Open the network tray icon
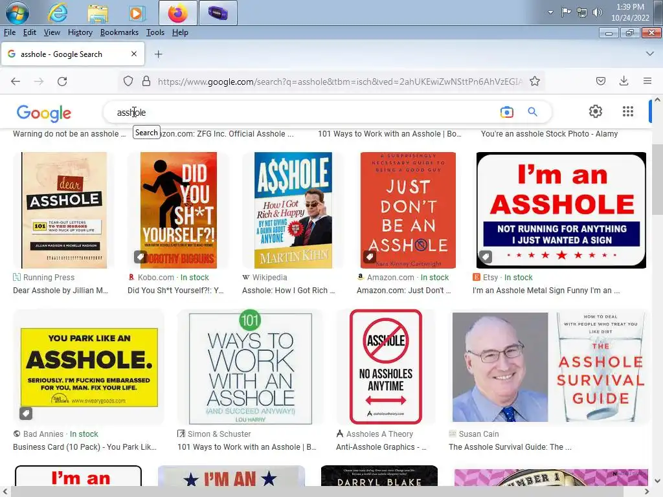663x497 pixels. coord(582,12)
